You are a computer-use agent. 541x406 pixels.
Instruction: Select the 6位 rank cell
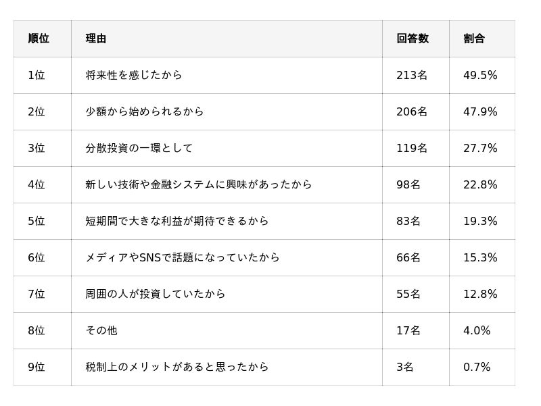click(37, 257)
